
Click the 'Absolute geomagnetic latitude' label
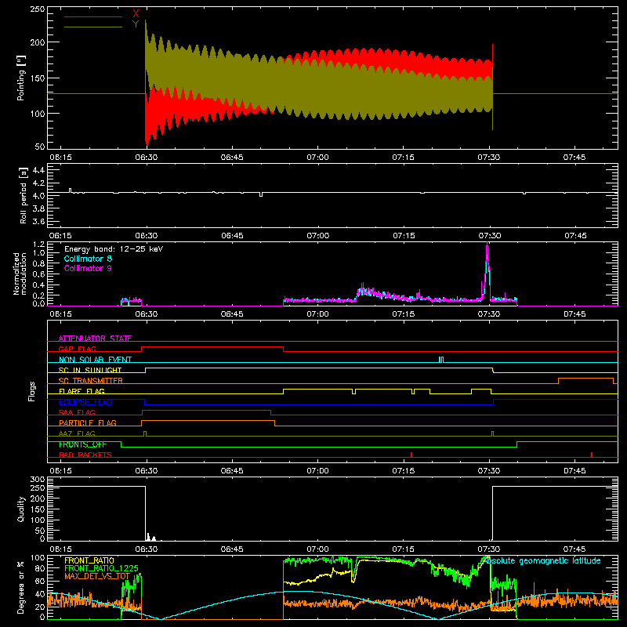click(x=542, y=560)
